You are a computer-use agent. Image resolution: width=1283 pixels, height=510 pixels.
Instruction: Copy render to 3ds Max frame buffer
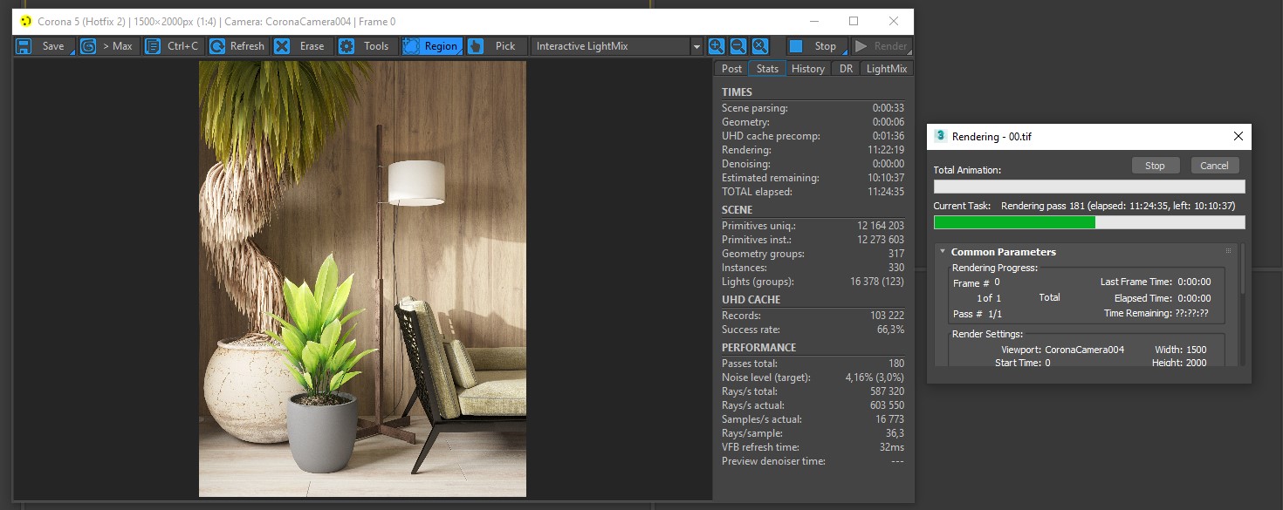[107, 46]
